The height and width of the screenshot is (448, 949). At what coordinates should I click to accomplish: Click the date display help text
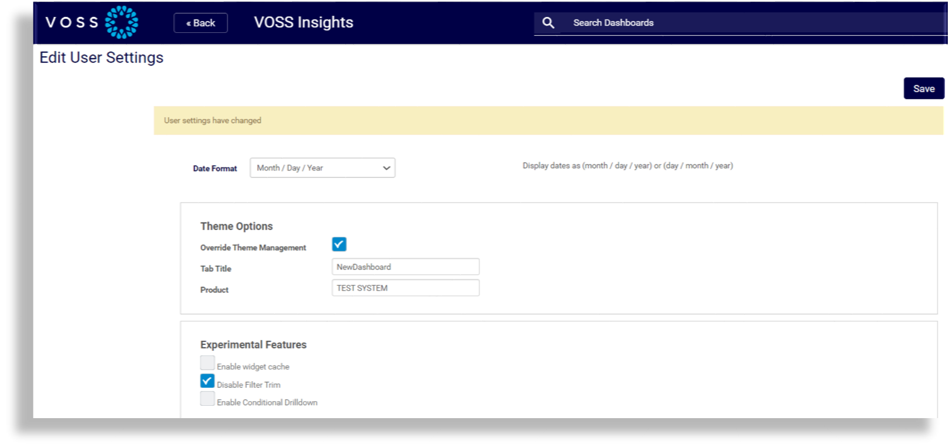pos(628,166)
